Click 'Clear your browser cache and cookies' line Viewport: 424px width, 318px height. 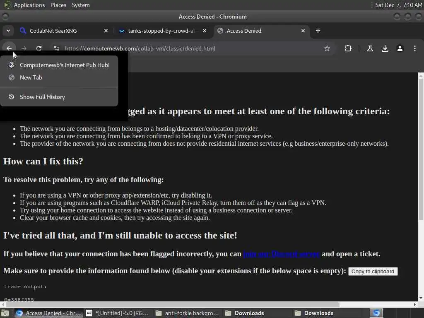[x=115, y=218]
